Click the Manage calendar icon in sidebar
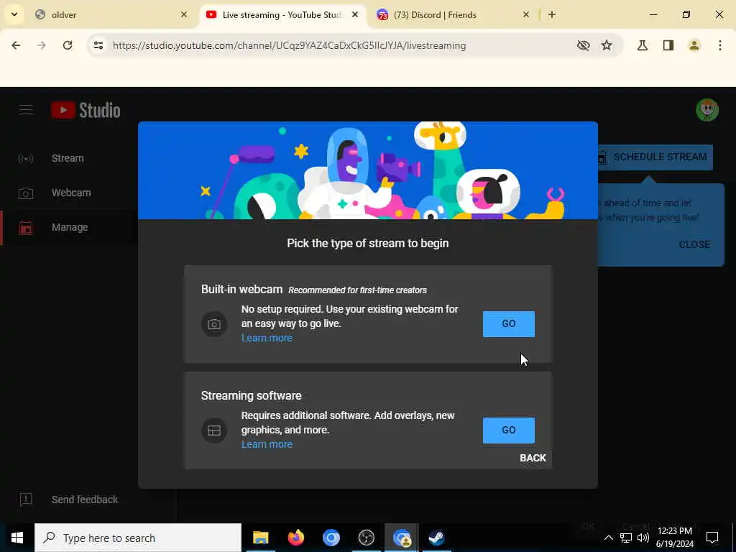Viewport: 736px width, 552px height. (x=26, y=228)
